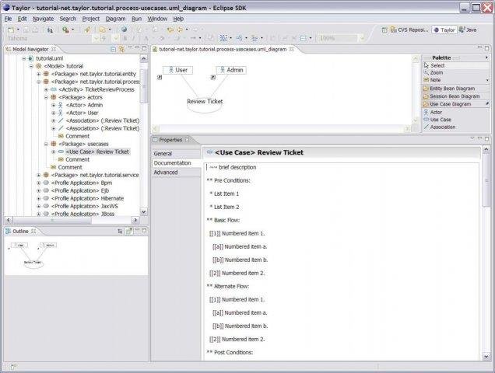Activate the Taylor perspective button
The width and height of the screenshot is (495, 373).
pos(444,30)
